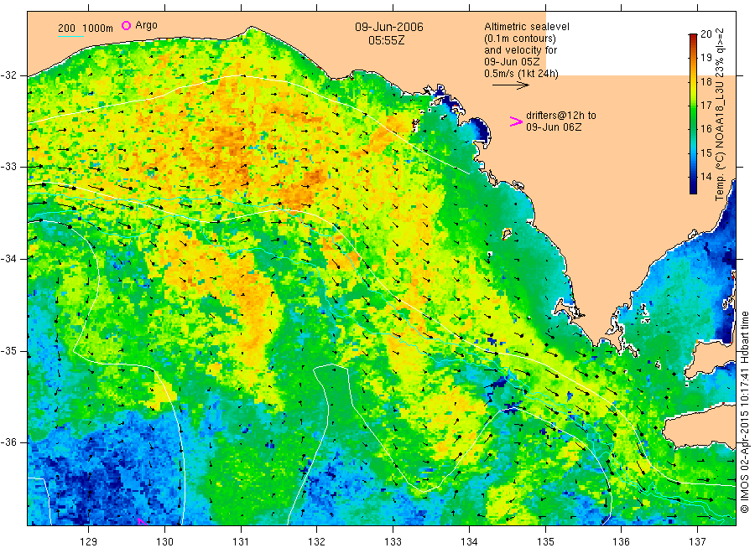Click the '200 1000m' depth legend text
Image resolution: width=755 pixels, height=553 pixels.
[x=86, y=28]
